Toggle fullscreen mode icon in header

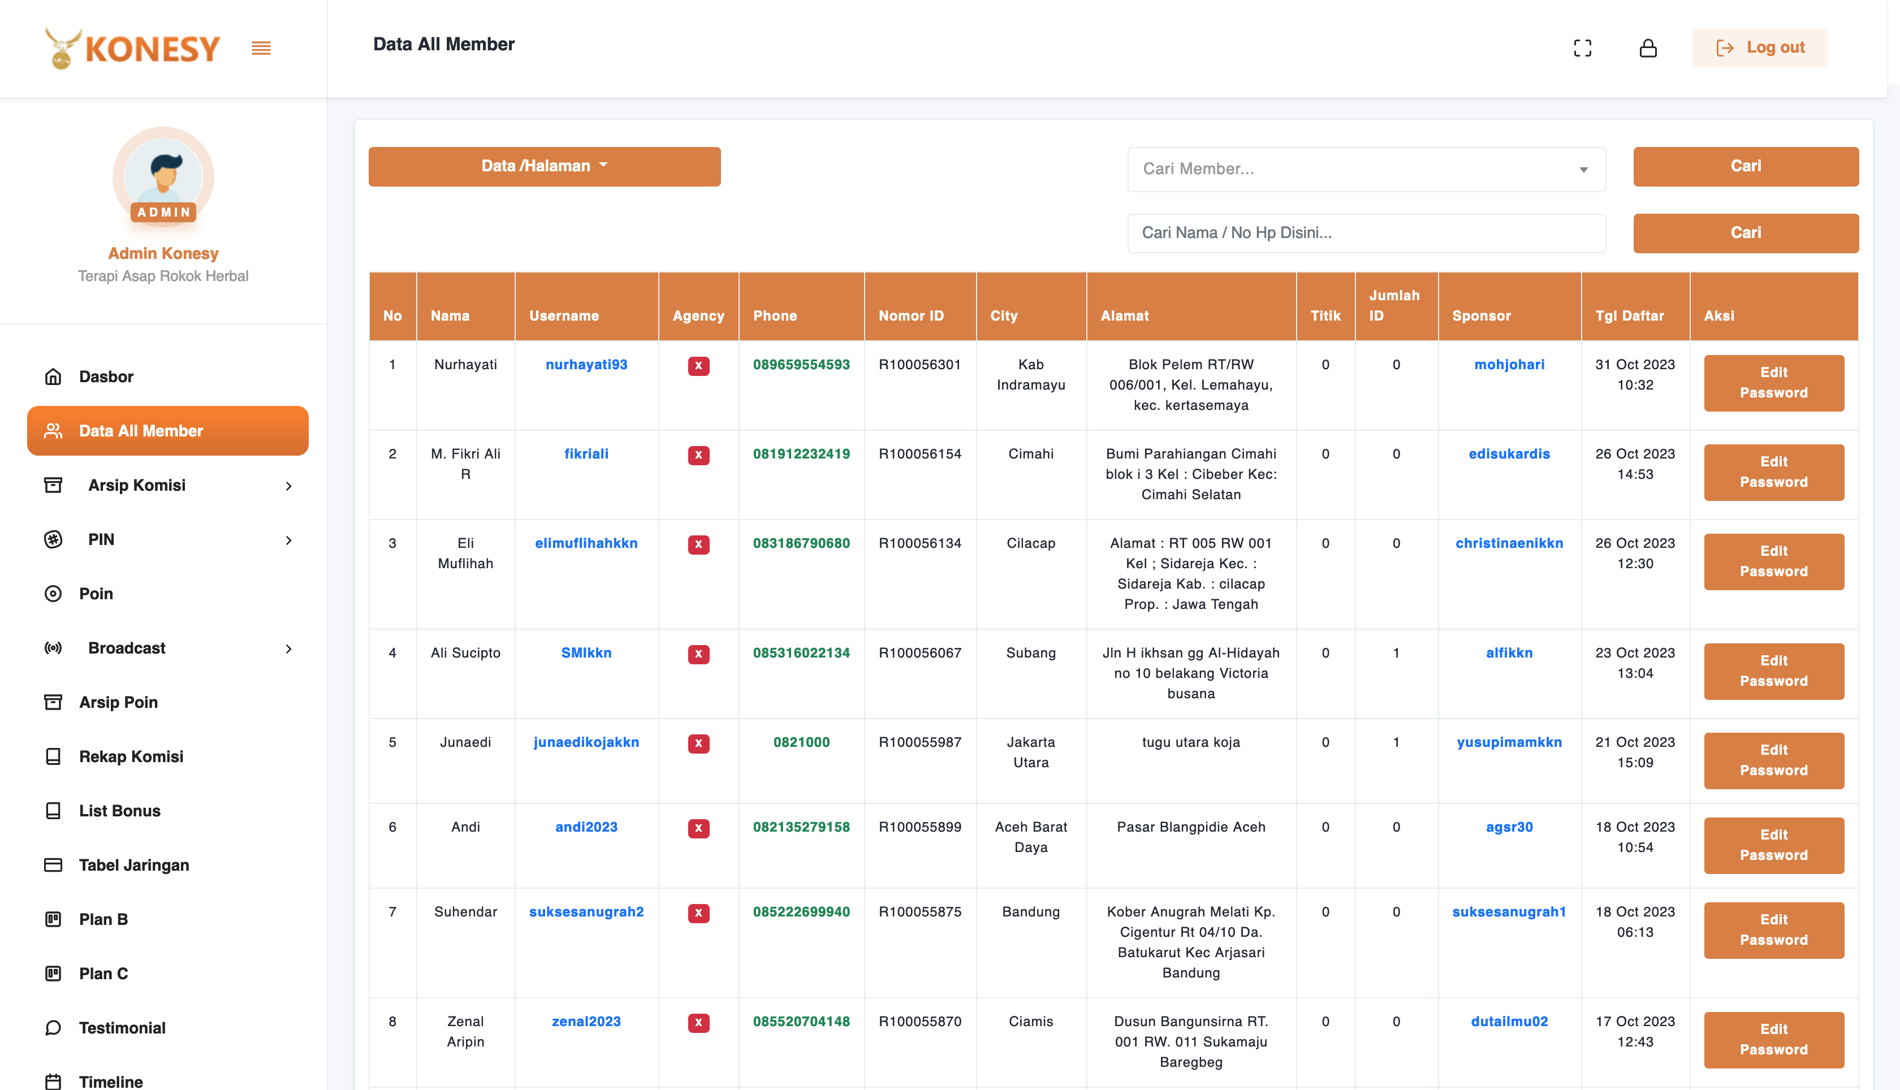point(1583,48)
